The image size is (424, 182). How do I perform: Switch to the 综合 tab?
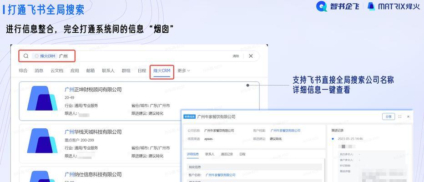[x=23, y=71]
